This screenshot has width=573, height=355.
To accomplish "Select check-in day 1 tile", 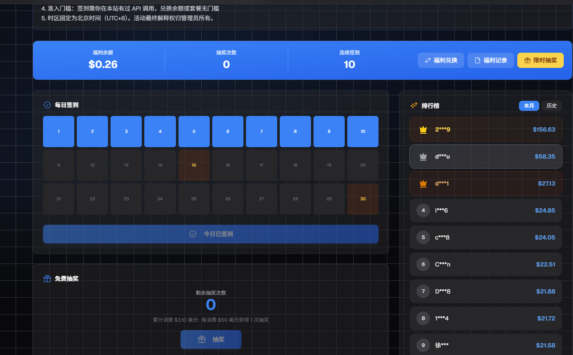I will 59,132.
